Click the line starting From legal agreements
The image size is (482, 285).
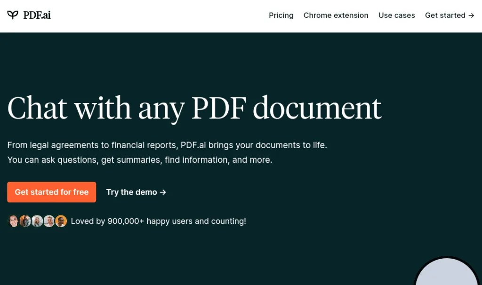tap(167, 145)
